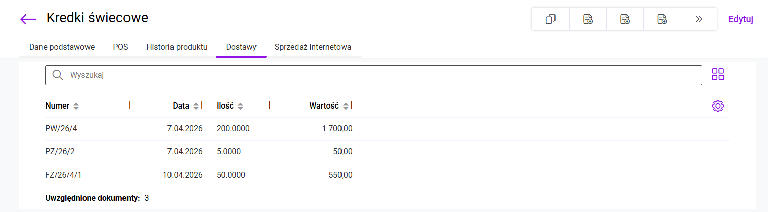Select the Sprzedaż internetowa tab
Screen dimensions: 768x212
tap(313, 47)
